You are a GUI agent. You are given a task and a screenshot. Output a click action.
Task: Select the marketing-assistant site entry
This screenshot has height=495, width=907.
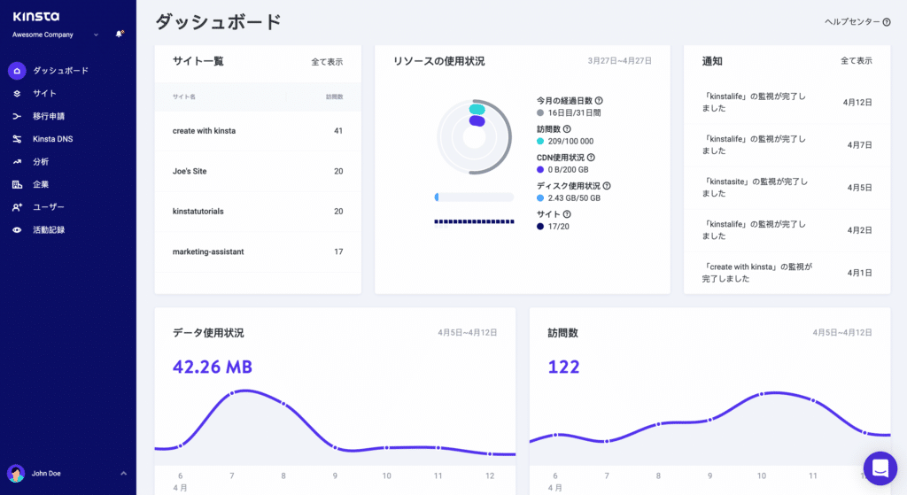[x=208, y=251]
